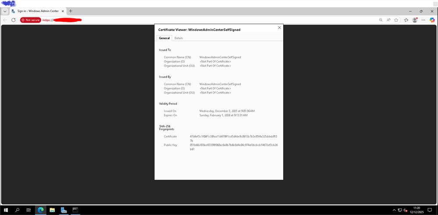The image size is (438, 215).
Task: Open Read aloud icon in address bar
Action: [x=388, y=20]
